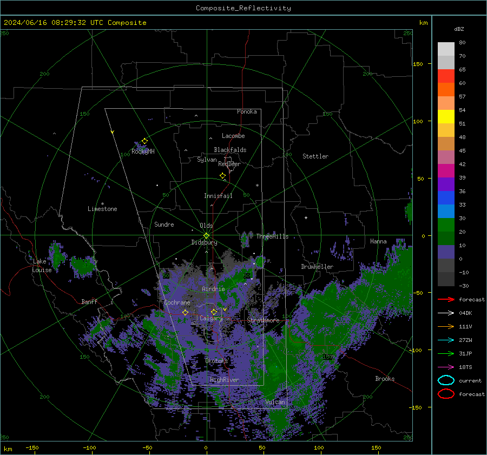Click the Blackfalds city label
The width and height of the screenshot is (487, 455).
tap(230, 150)
